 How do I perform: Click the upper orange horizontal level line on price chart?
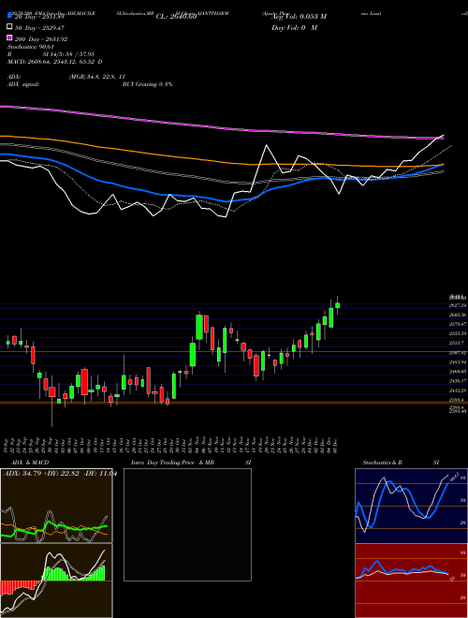234,351
